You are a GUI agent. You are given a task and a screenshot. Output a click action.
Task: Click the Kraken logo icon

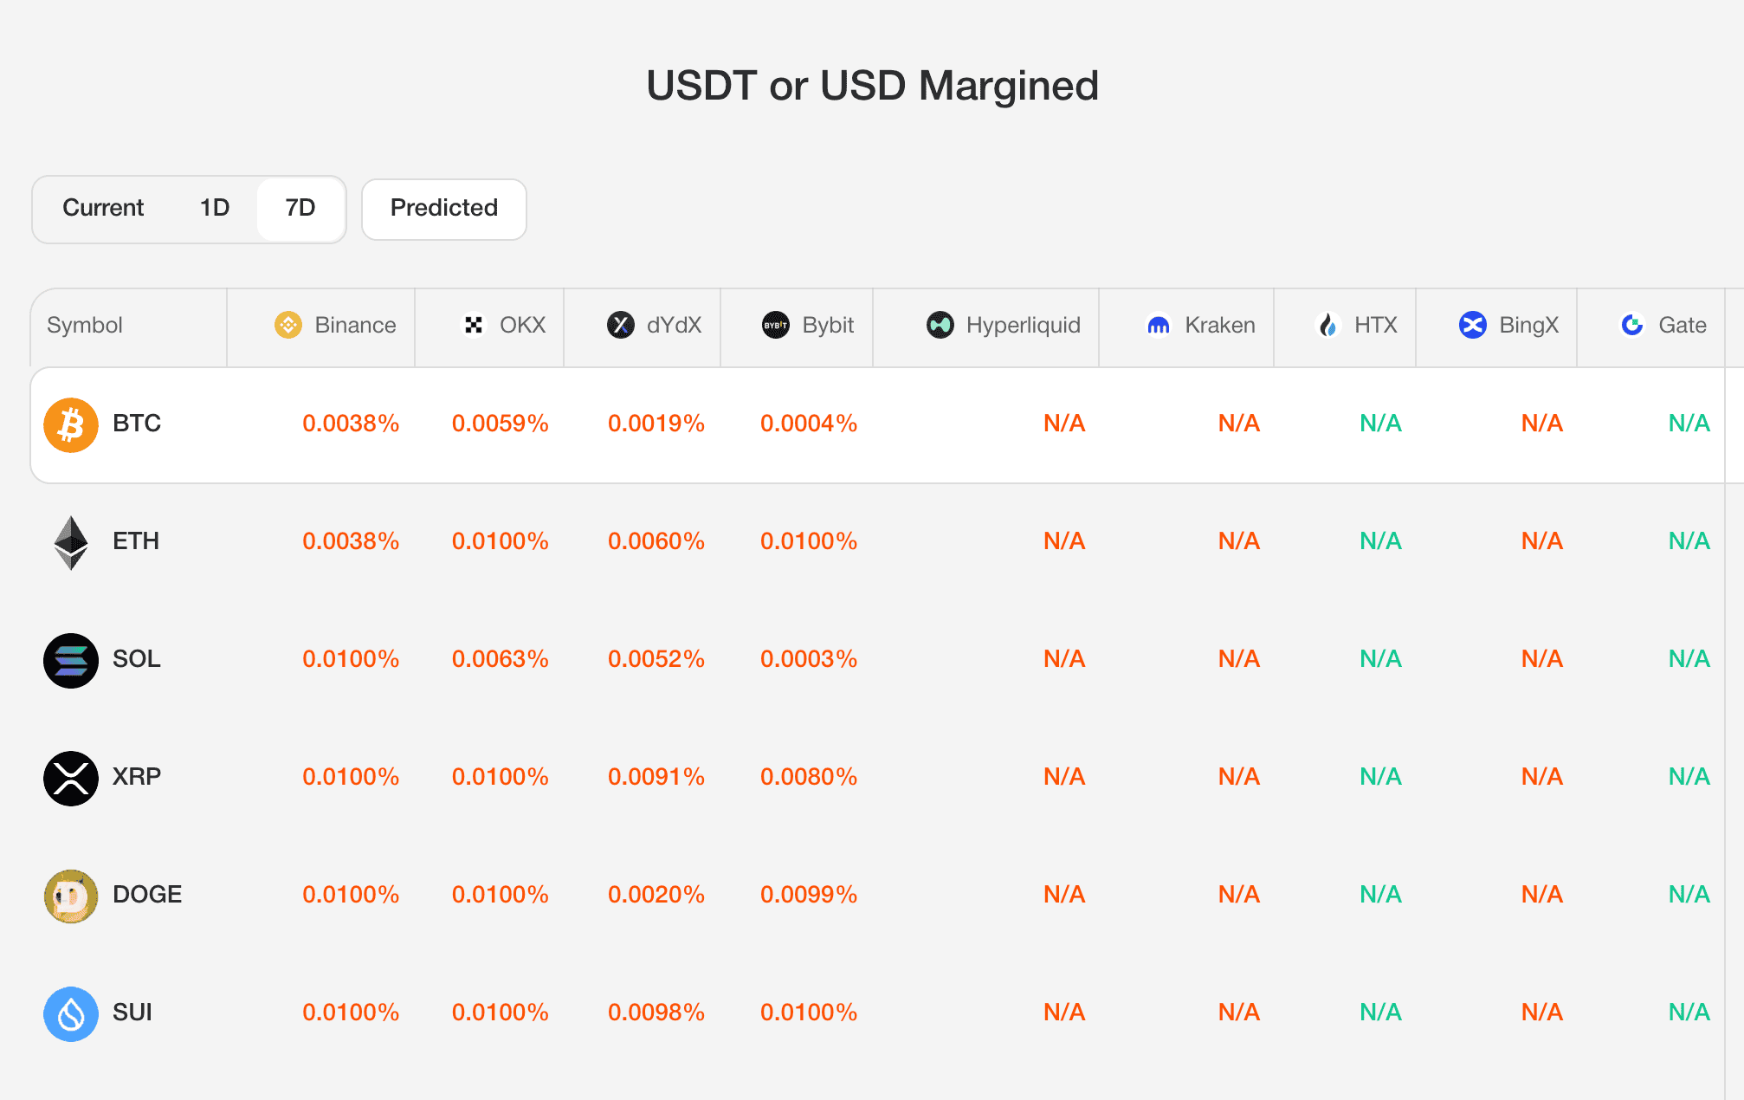tap(1159, 325)
